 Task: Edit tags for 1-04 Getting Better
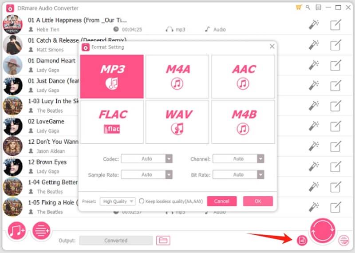335,186
